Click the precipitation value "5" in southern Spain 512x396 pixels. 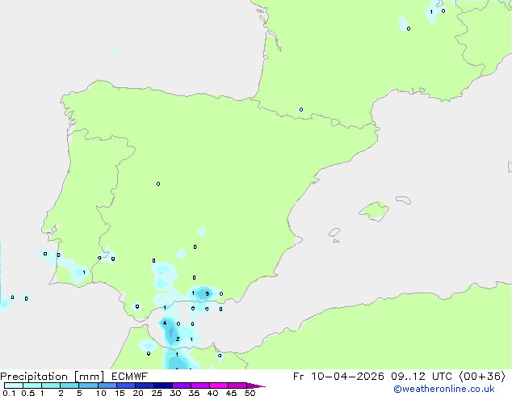(x=207, y=293)
